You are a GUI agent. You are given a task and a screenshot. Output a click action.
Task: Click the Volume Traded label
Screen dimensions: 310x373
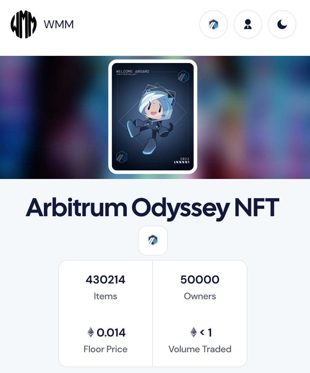click(200, 349)
